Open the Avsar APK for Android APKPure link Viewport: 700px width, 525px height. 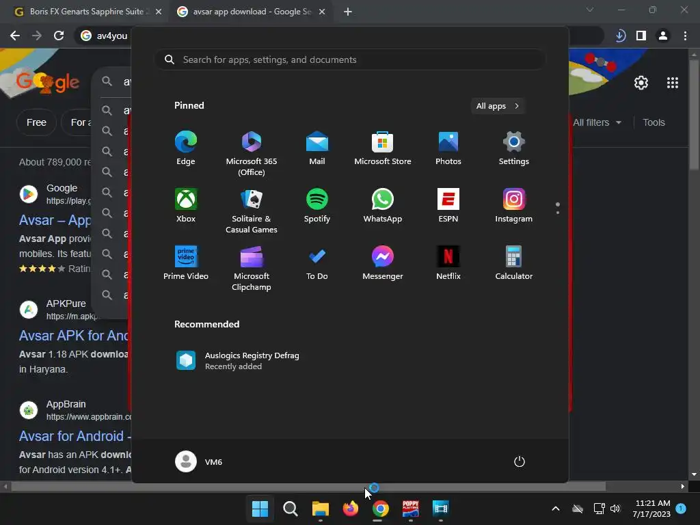tap(74, 335)
